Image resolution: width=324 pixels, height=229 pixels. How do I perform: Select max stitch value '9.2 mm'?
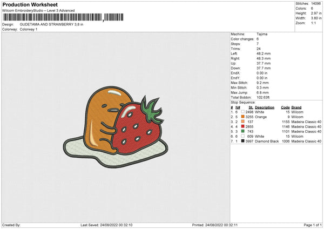[x=262, y=83]
